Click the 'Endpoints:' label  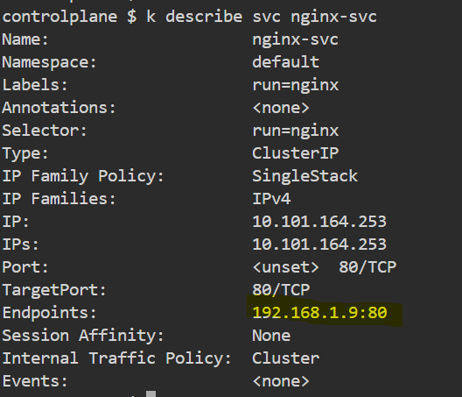(x=49, y=313)
